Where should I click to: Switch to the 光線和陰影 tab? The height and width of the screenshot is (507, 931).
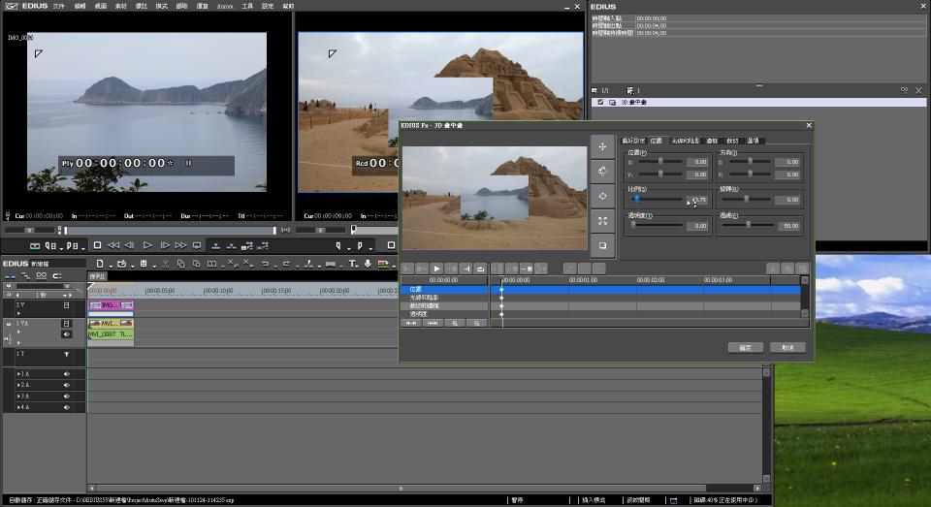pyautogui.click(x=686, y=141)
